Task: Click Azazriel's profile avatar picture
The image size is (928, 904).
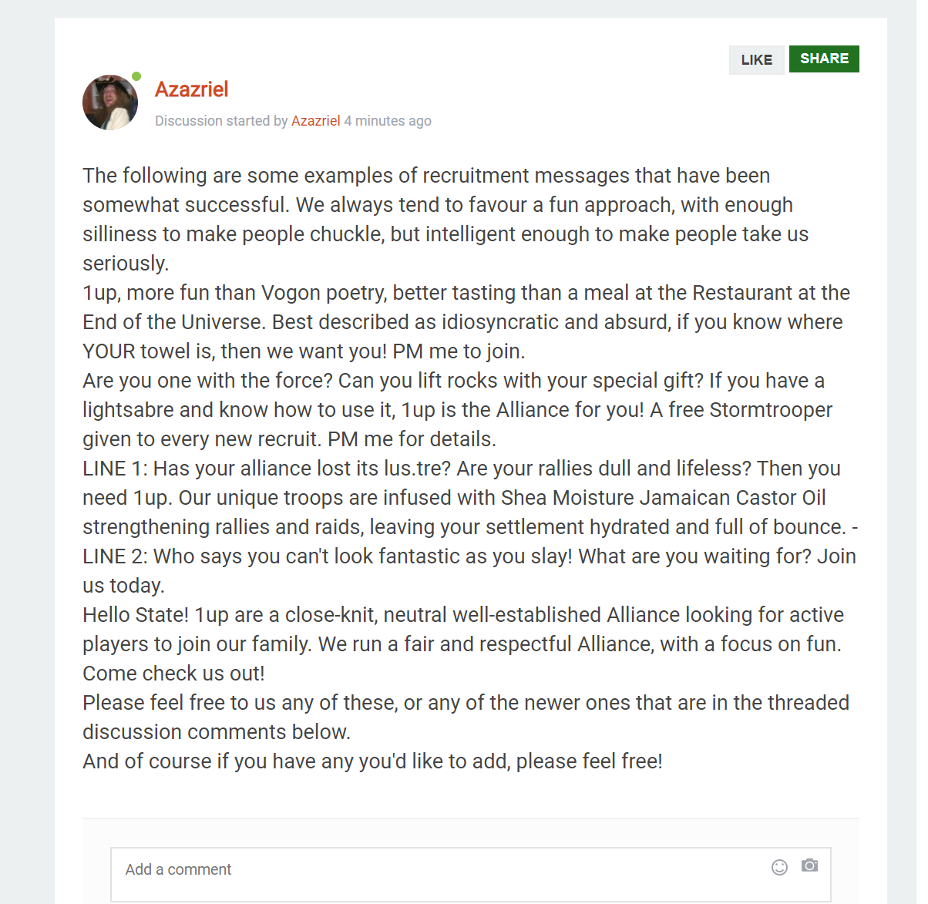Action: [110, 102]
